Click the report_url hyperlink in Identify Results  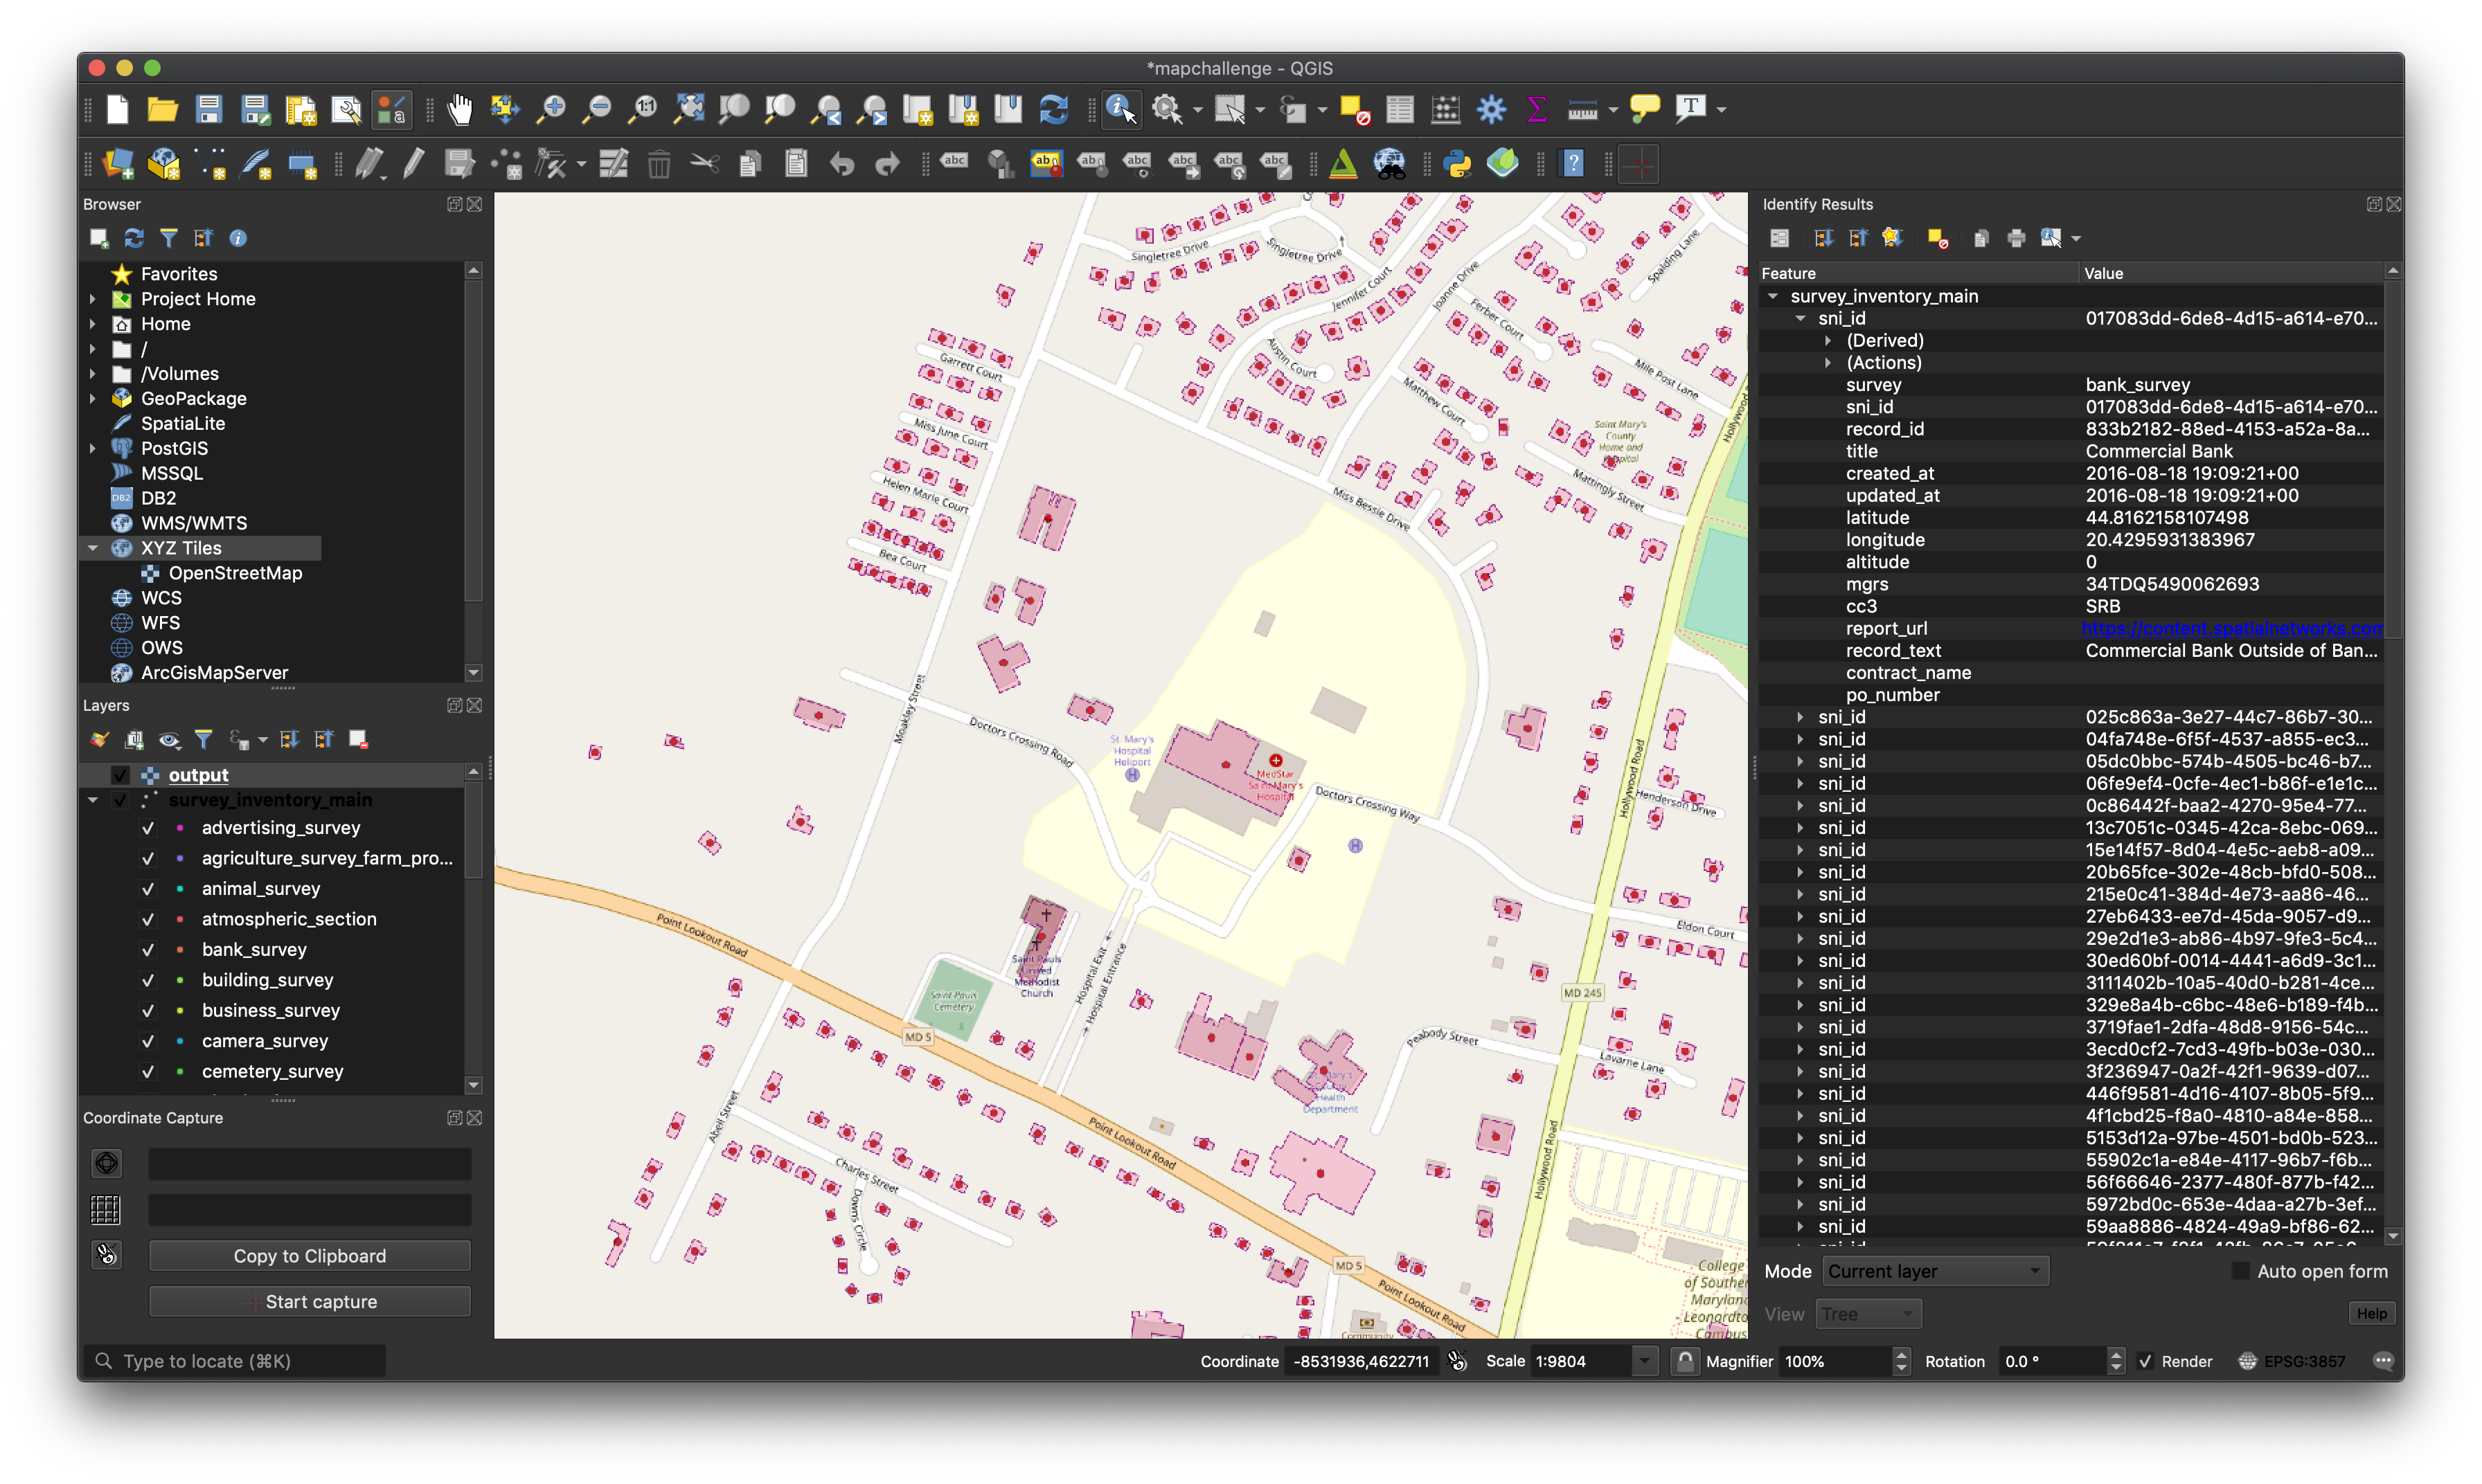[x=2231, y=628]
